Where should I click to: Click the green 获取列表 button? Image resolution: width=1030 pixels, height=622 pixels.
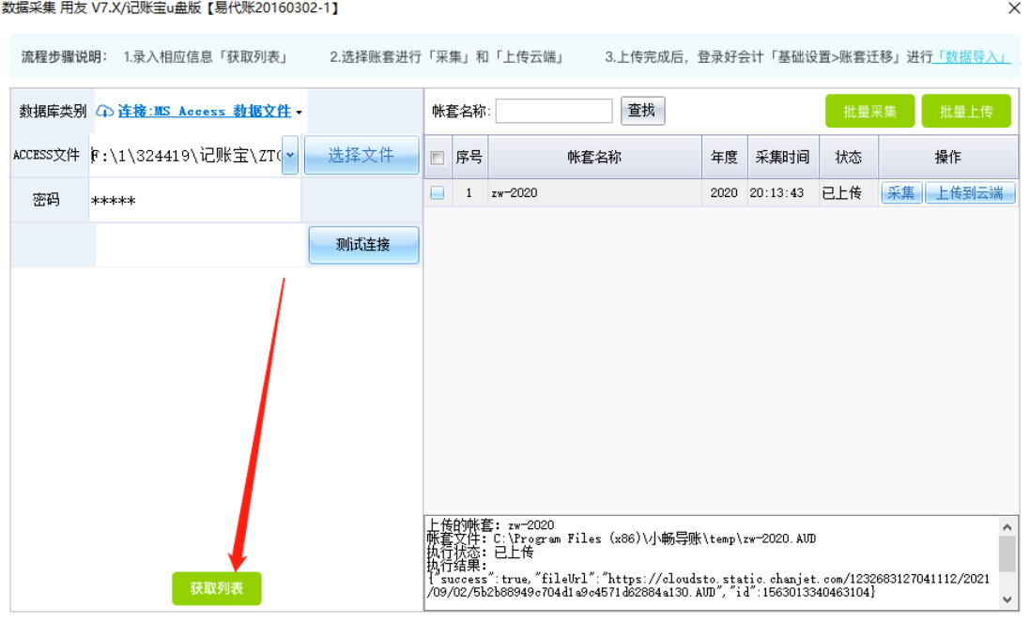(216, 588)
